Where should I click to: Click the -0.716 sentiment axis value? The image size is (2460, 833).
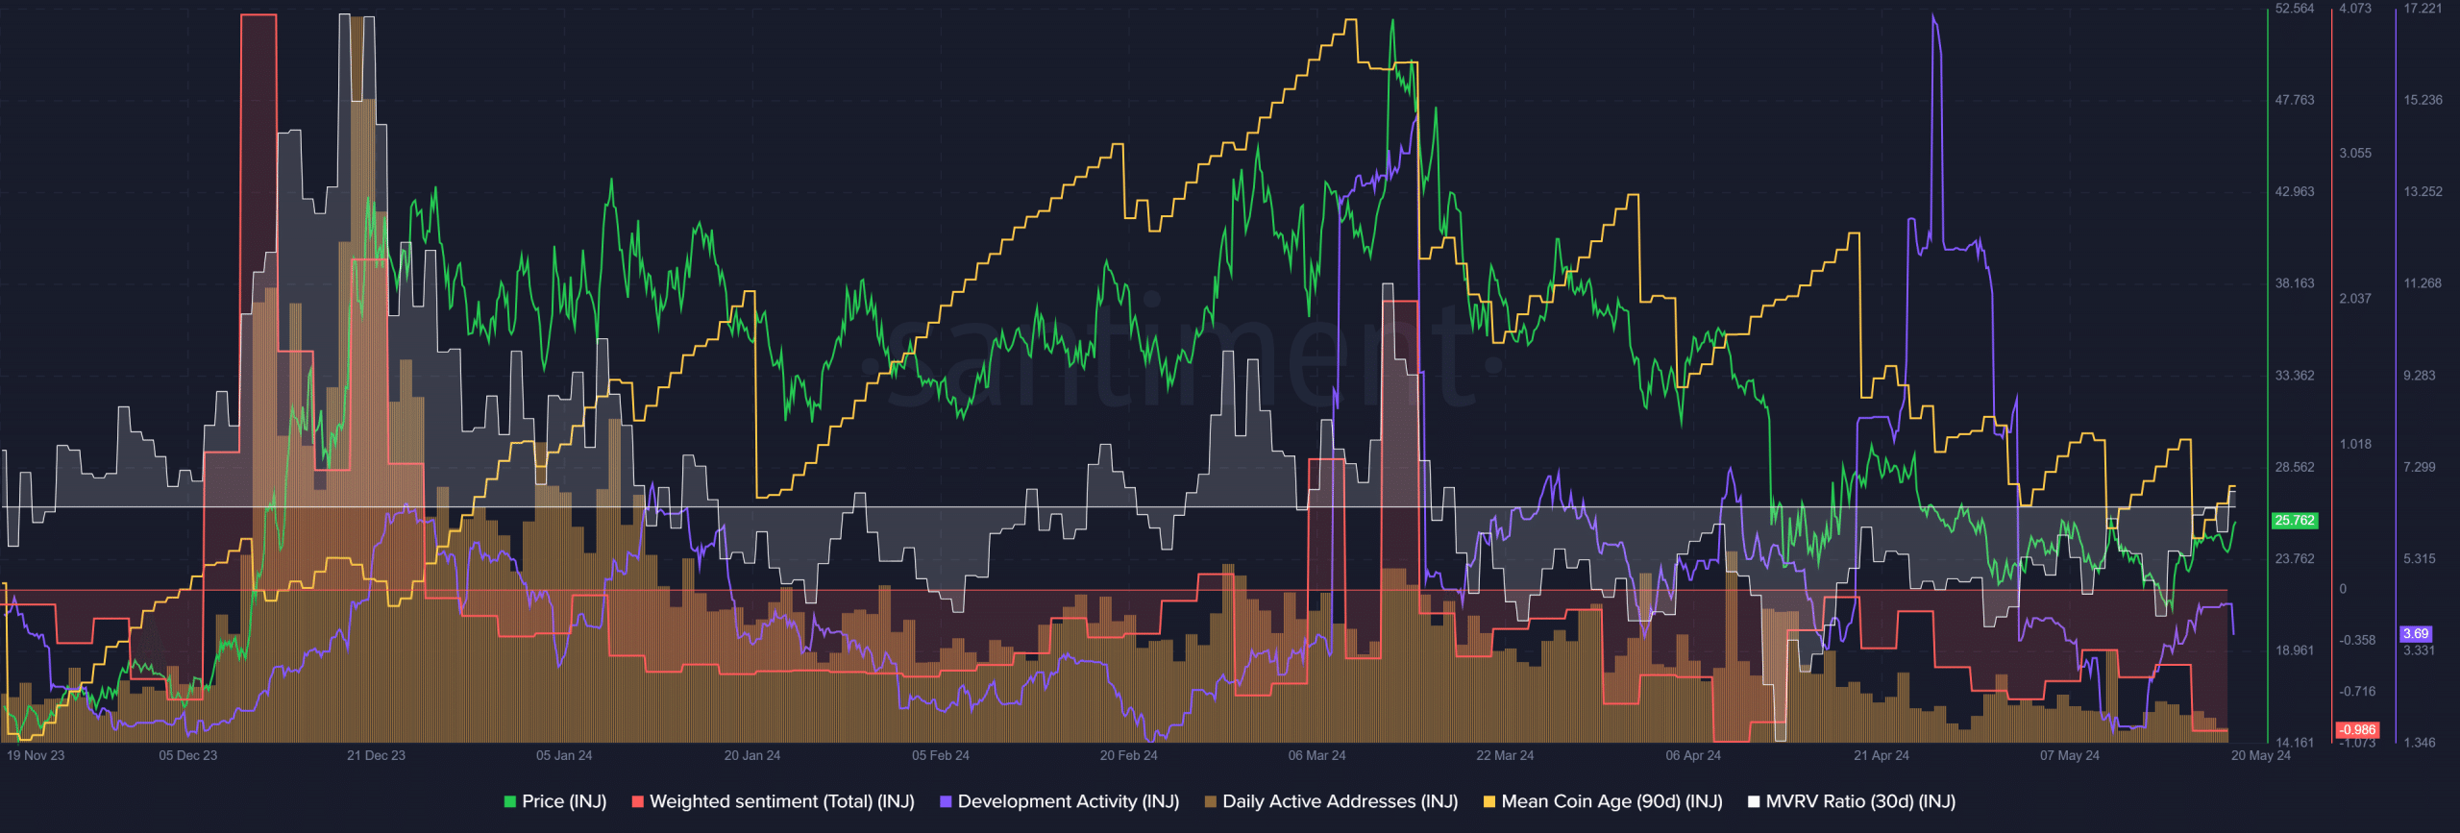[2357, 692]
